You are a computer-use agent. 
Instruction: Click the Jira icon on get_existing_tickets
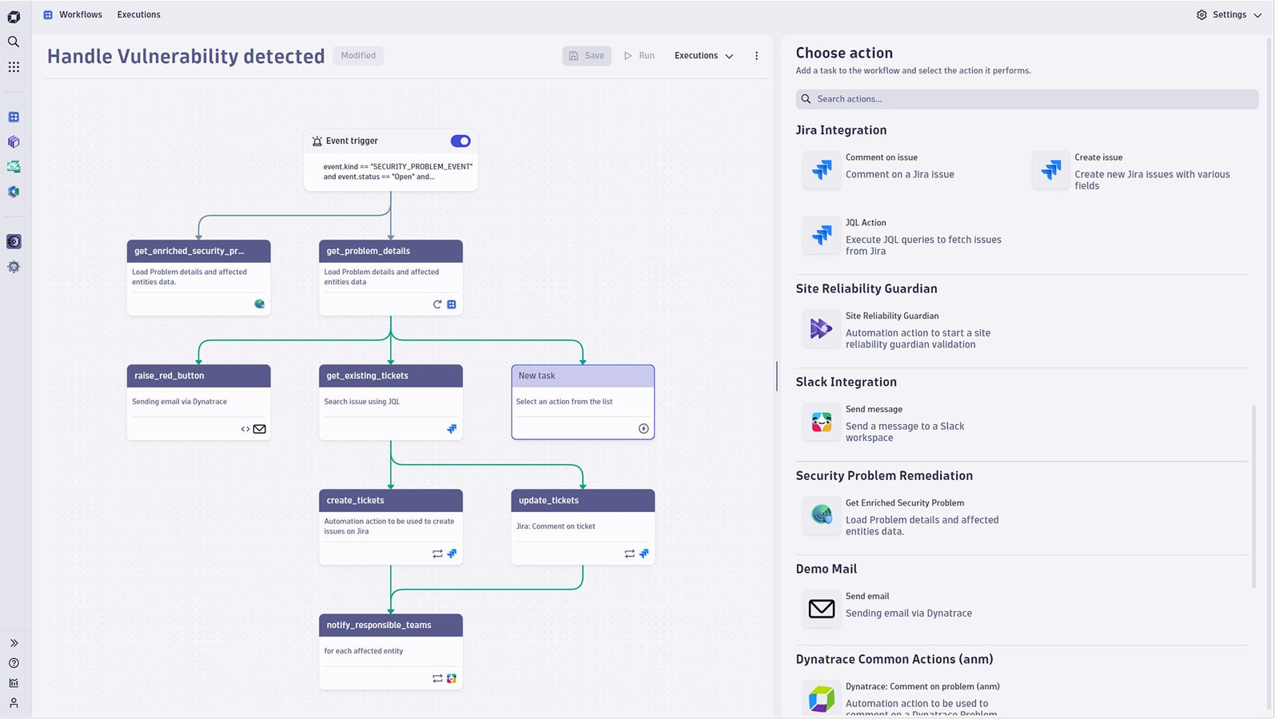[452, 429]
